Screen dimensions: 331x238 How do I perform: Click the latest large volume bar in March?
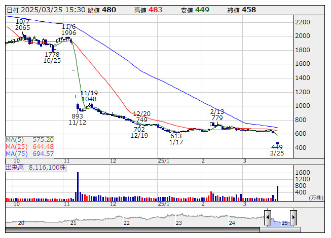[x=277, y=193]
